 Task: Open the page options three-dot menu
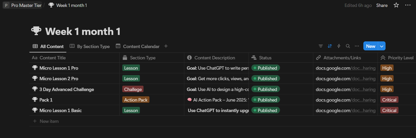coord(408,5)
